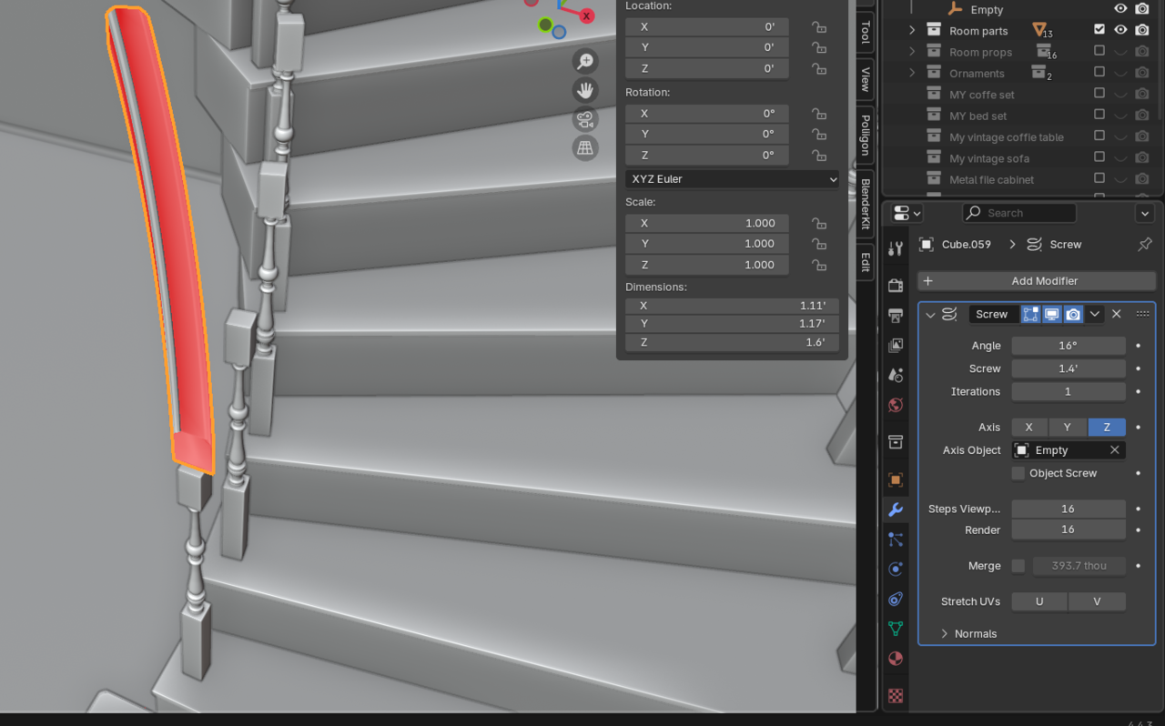The height and width of the screenshot is (726, 1165).
Task: Lock Scale Y with its padlock icon
Action: tap(819, 244)
